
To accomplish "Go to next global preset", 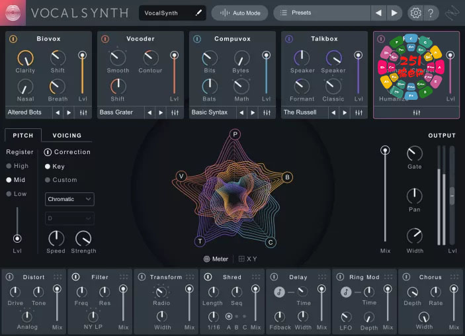I will tap(394, 13).
